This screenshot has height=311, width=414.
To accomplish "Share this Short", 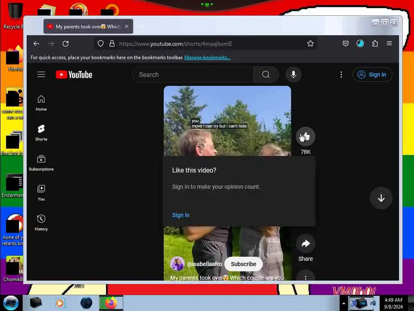I will (x=306, y=243).
